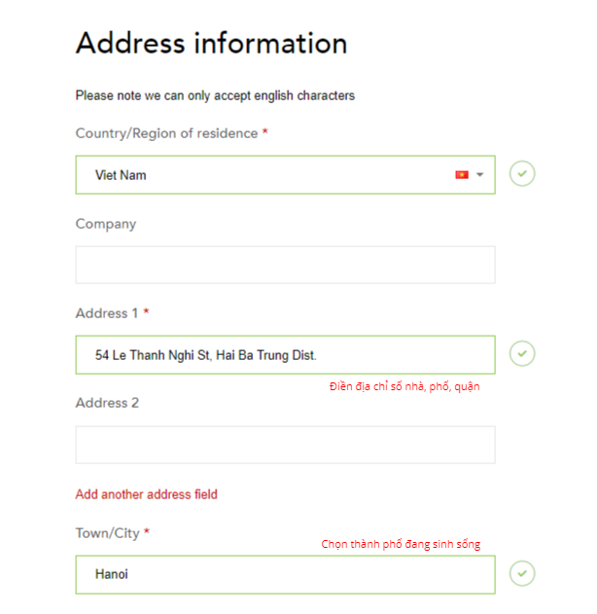Screen dimensions: 597x614
Task: Click inside the Company input field
Action: (x=285, y=265)
